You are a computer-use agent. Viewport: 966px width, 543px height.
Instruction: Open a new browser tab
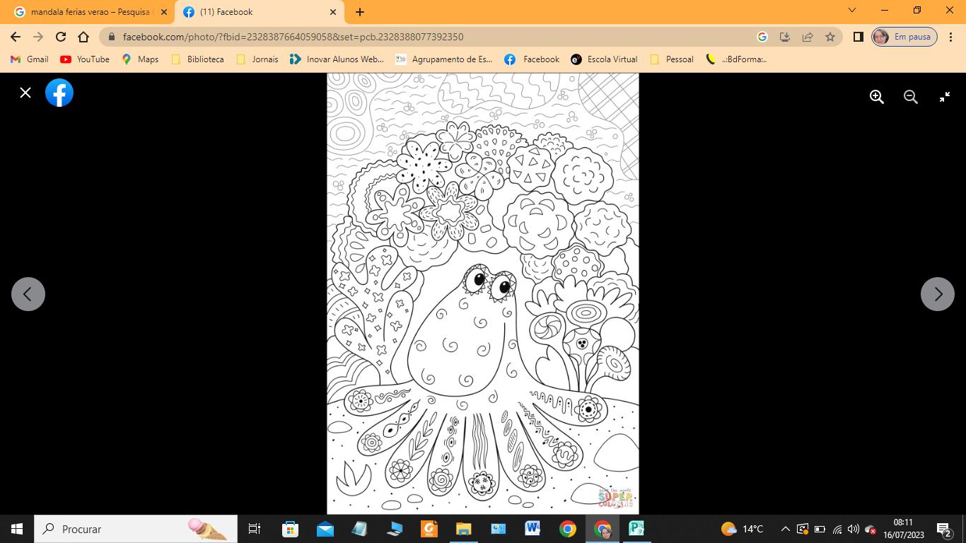click(360, 12)
